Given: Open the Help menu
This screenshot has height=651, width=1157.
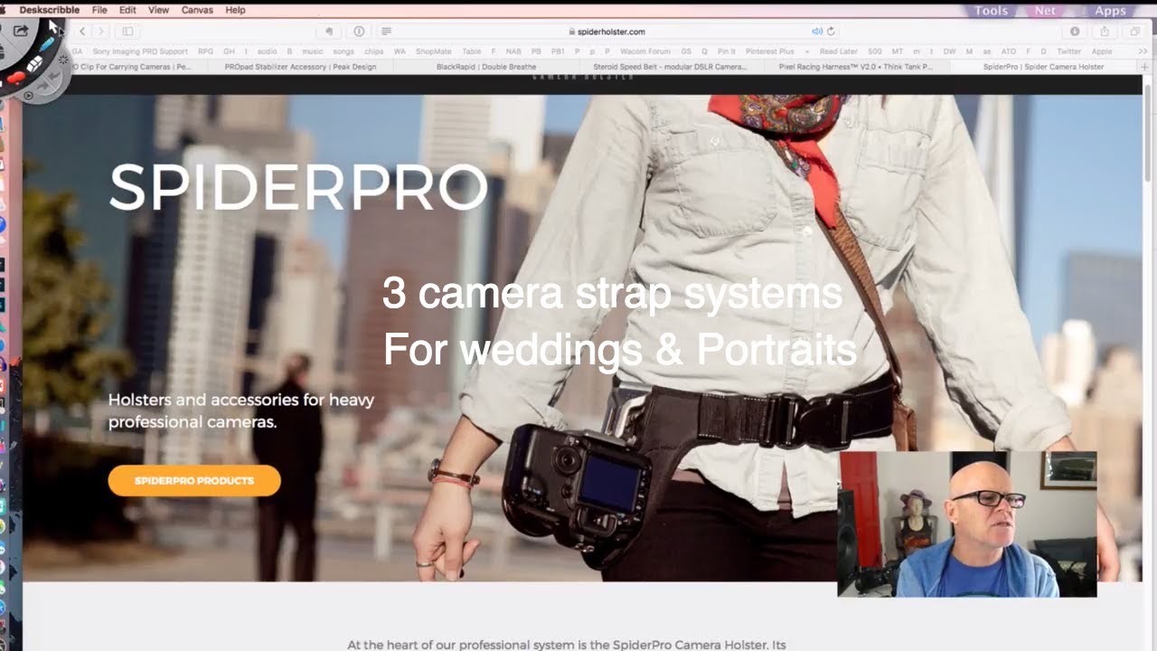Looking at the screenshot, I should (235, 10).
